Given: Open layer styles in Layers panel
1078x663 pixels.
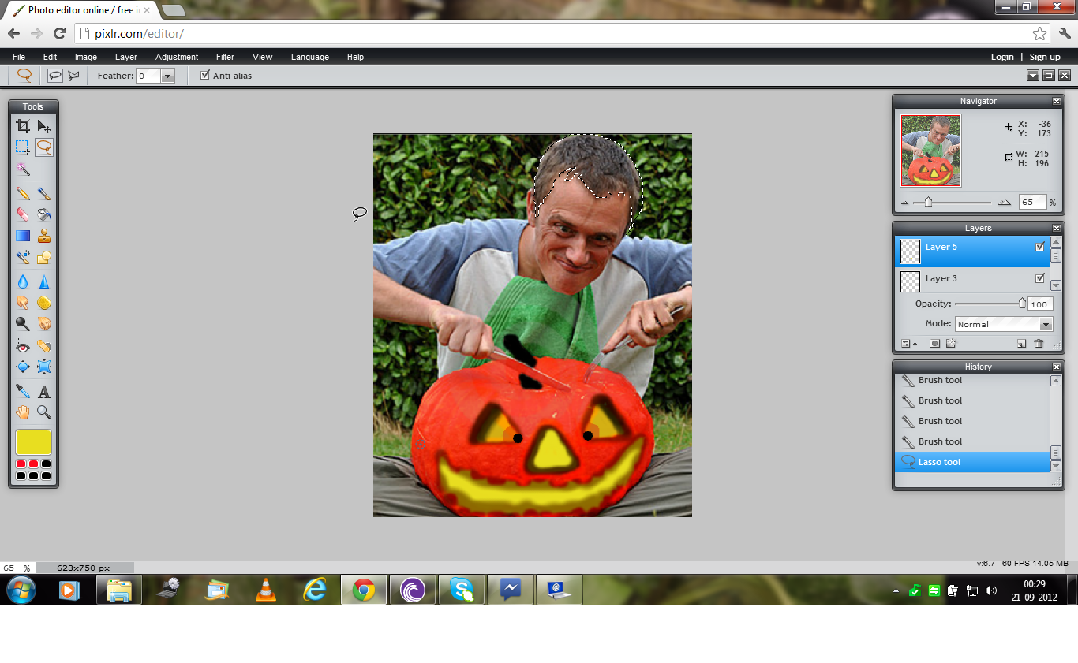Looking at the screenshot, I should pos(951,343).
